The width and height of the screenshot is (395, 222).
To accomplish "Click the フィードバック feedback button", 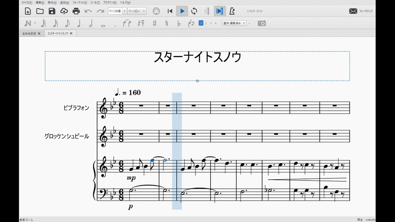I will click(x=361, y=11).
